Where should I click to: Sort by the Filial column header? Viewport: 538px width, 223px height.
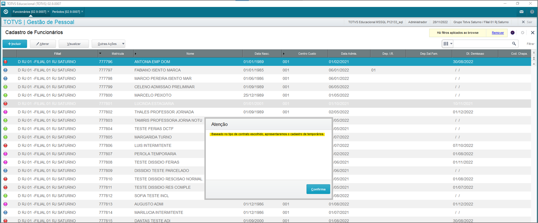click(x=57, y=54)
